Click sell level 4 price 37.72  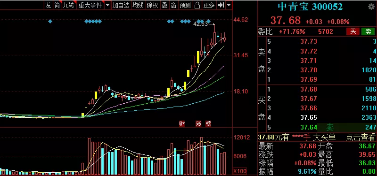point(309,51)
